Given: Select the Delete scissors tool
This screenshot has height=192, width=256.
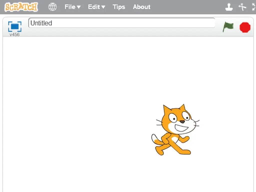Looking at the screenshot, I should click(242, 7).
